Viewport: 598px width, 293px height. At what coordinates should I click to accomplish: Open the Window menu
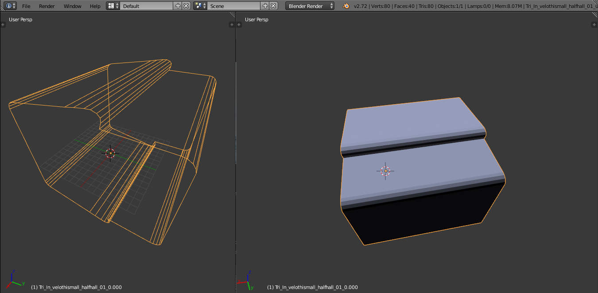pyautogui.click(x=72, y=6)
